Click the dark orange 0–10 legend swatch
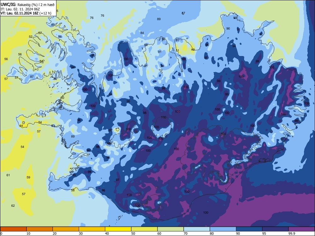This screenshot has width=315, height=236. (x=13, y=229)
